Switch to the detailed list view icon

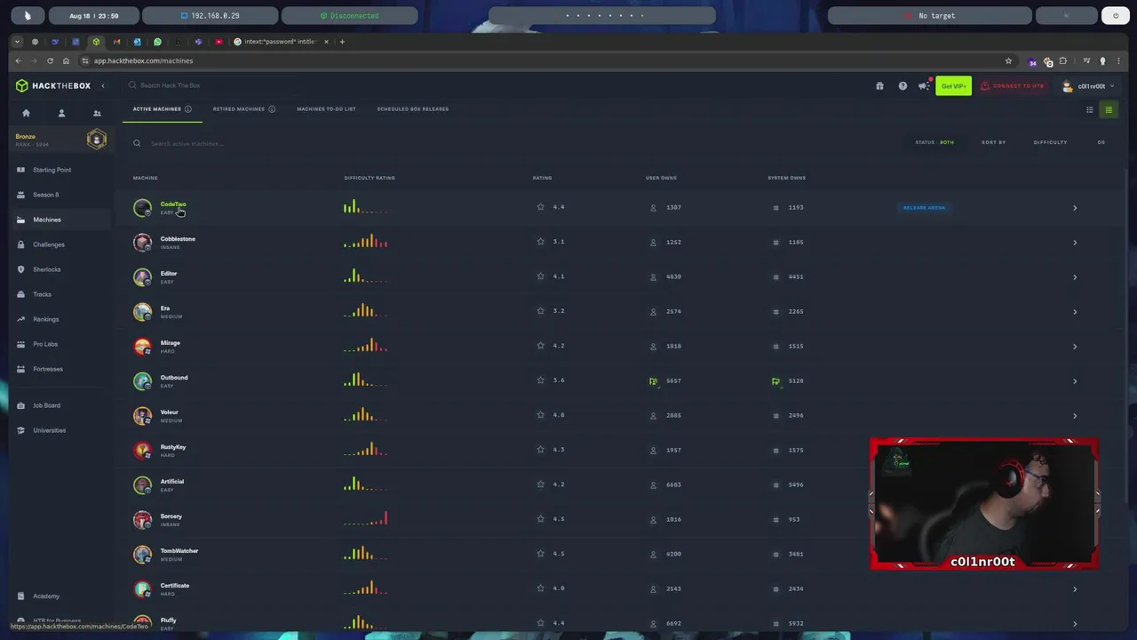point(1109,109)
